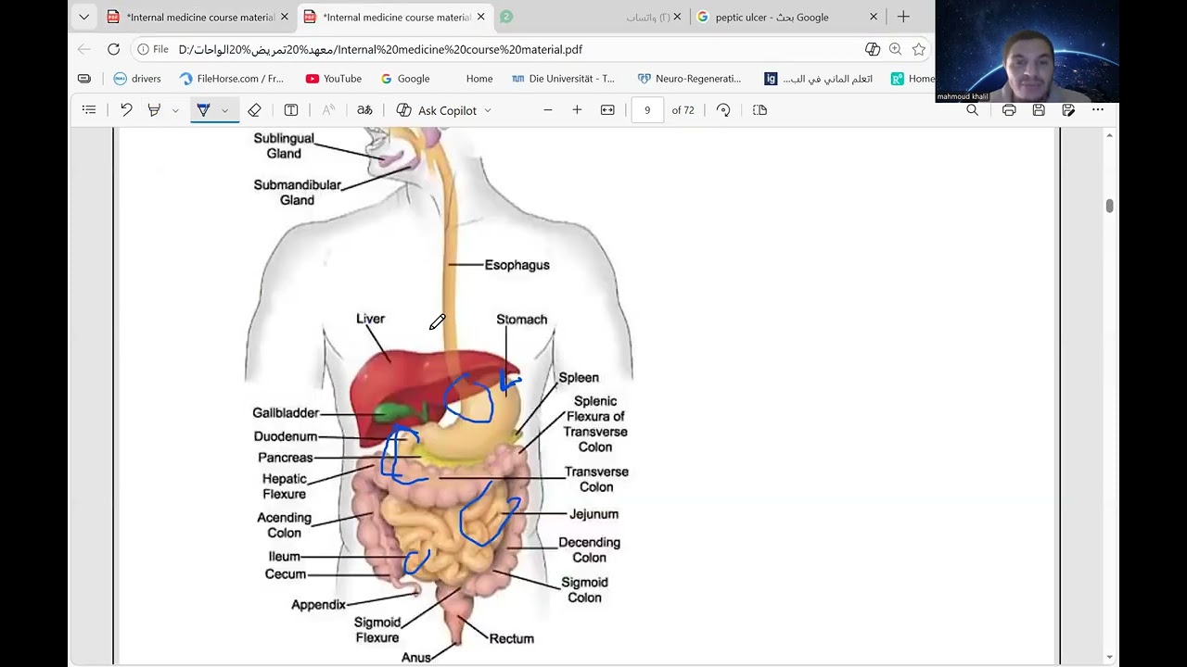
Task: Expand the Highlight tool color dropdown
Action: (175, 110)
